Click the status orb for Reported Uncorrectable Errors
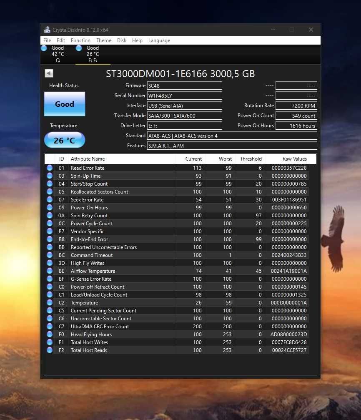Viewport: 361px width, 420px height. coord(50,247)
